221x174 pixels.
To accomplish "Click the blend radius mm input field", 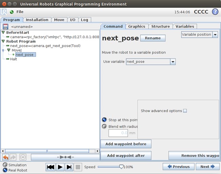I will 118,133.
